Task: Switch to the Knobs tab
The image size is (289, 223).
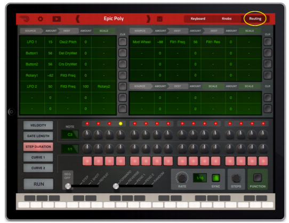Action: tap(227, 19)
